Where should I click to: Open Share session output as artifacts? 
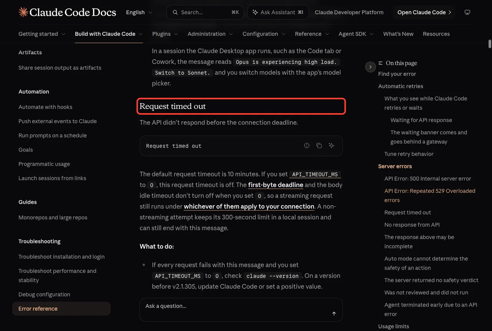coord(60,68)
